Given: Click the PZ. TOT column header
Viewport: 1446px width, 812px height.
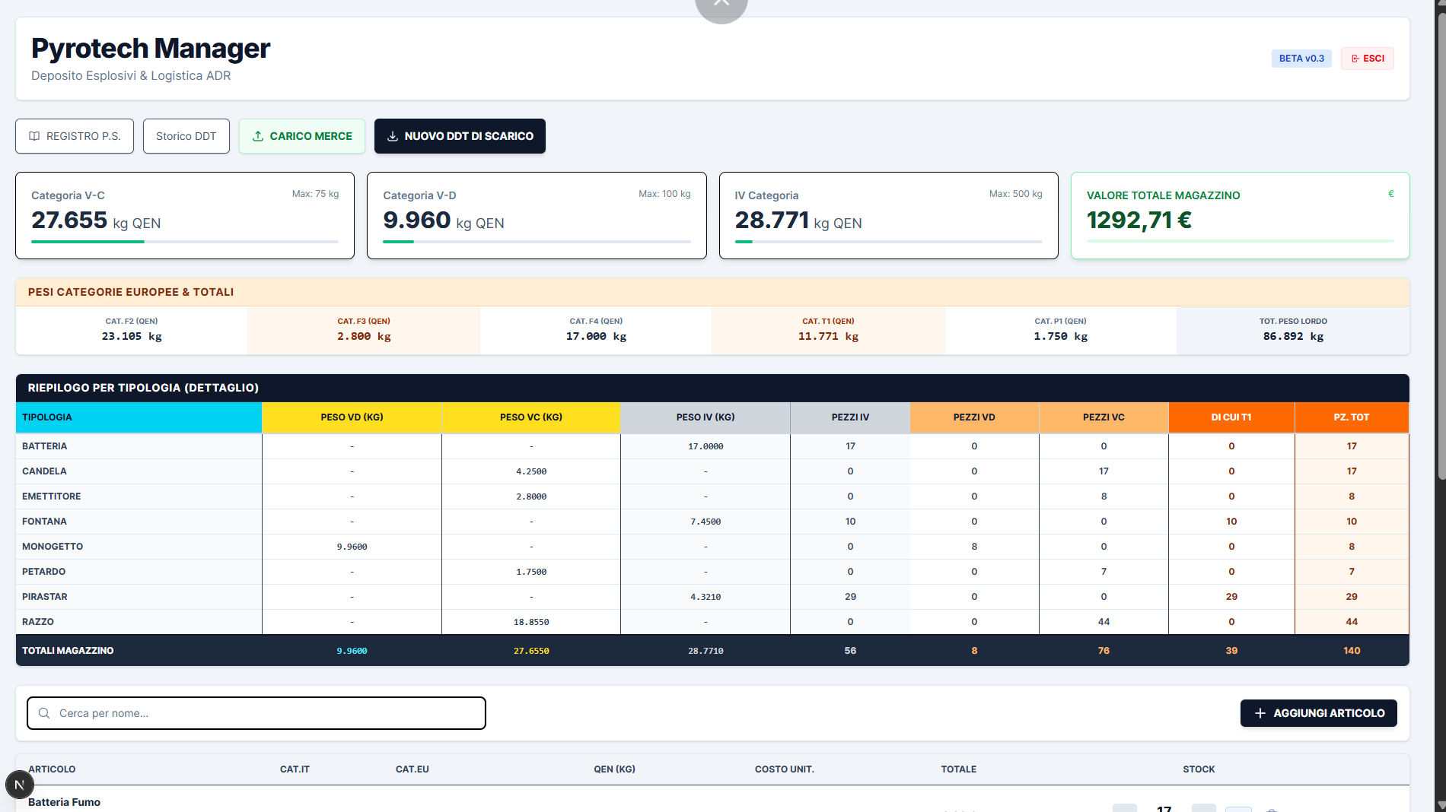Looking at the screenshot, I should 1351,417.
